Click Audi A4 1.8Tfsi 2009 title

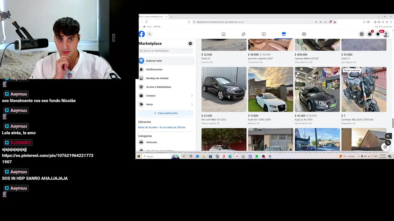pyautogui.click(x=259, y=120)
